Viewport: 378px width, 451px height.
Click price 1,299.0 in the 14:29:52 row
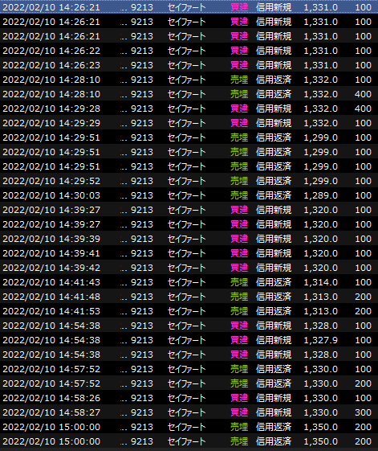click(320, 181)
